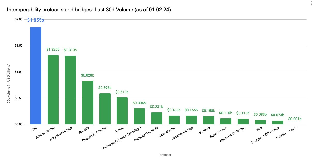This screenshot has height=160, width=314.
Task: Click the 'Celer cBridge' axis label
Action: pos(167,132)
